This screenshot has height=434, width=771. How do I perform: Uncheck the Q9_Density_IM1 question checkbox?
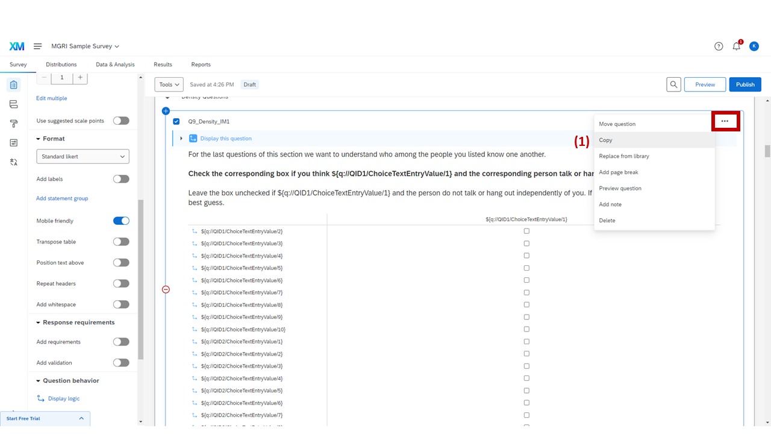click(x=176, y=121)
